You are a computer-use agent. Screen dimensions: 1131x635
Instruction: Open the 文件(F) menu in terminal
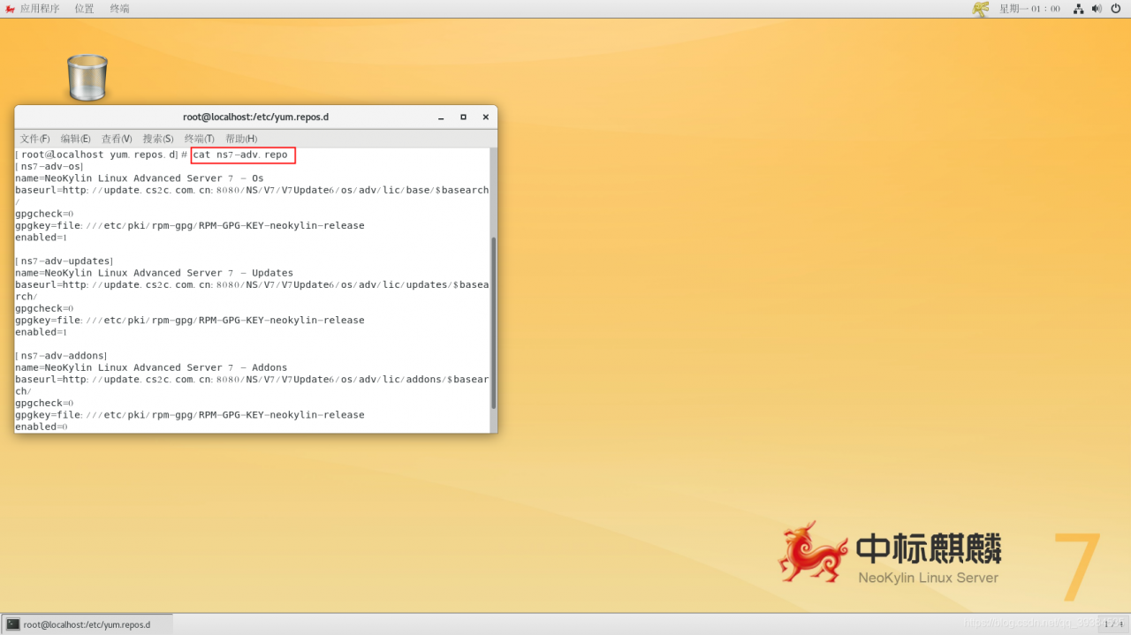point(35,139)
